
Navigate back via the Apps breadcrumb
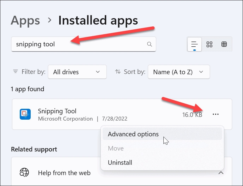point(25,20)
